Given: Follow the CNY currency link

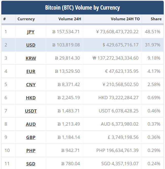Looking at the screenshot, I should [x=31, y=85].
